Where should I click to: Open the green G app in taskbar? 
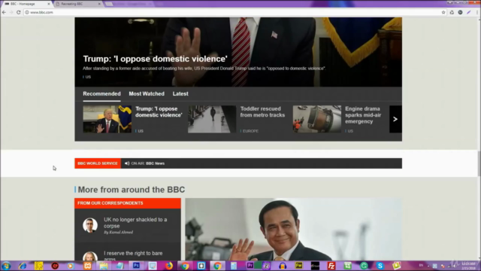364,266
